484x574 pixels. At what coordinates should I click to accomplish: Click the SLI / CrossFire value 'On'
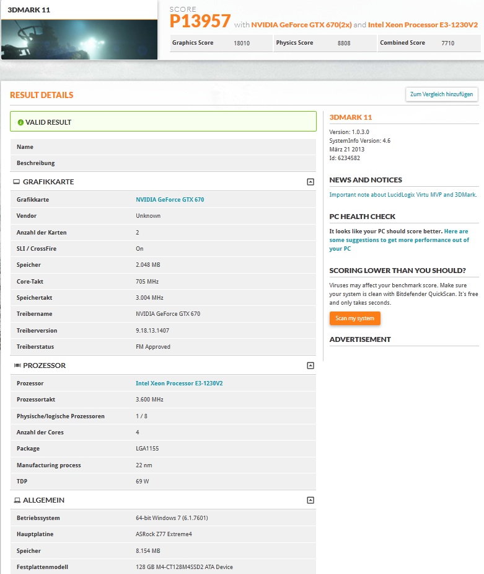139,249
